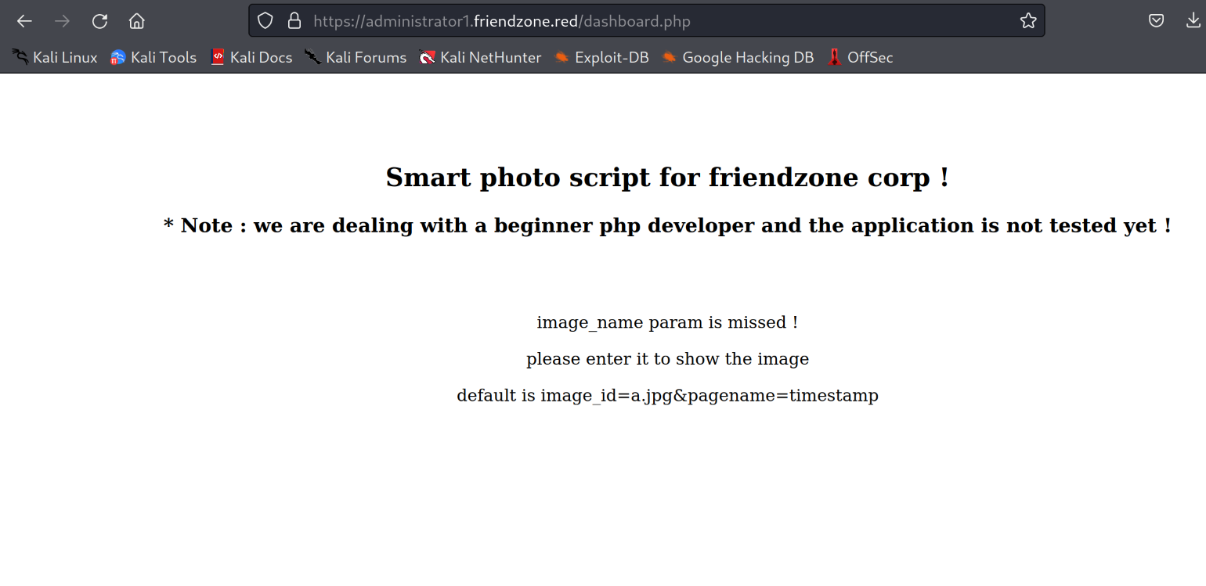Open the Kali Forums bookmark
Viewport: 1206px width, 586px height.
pyautogui.click(x=356, y=57)
